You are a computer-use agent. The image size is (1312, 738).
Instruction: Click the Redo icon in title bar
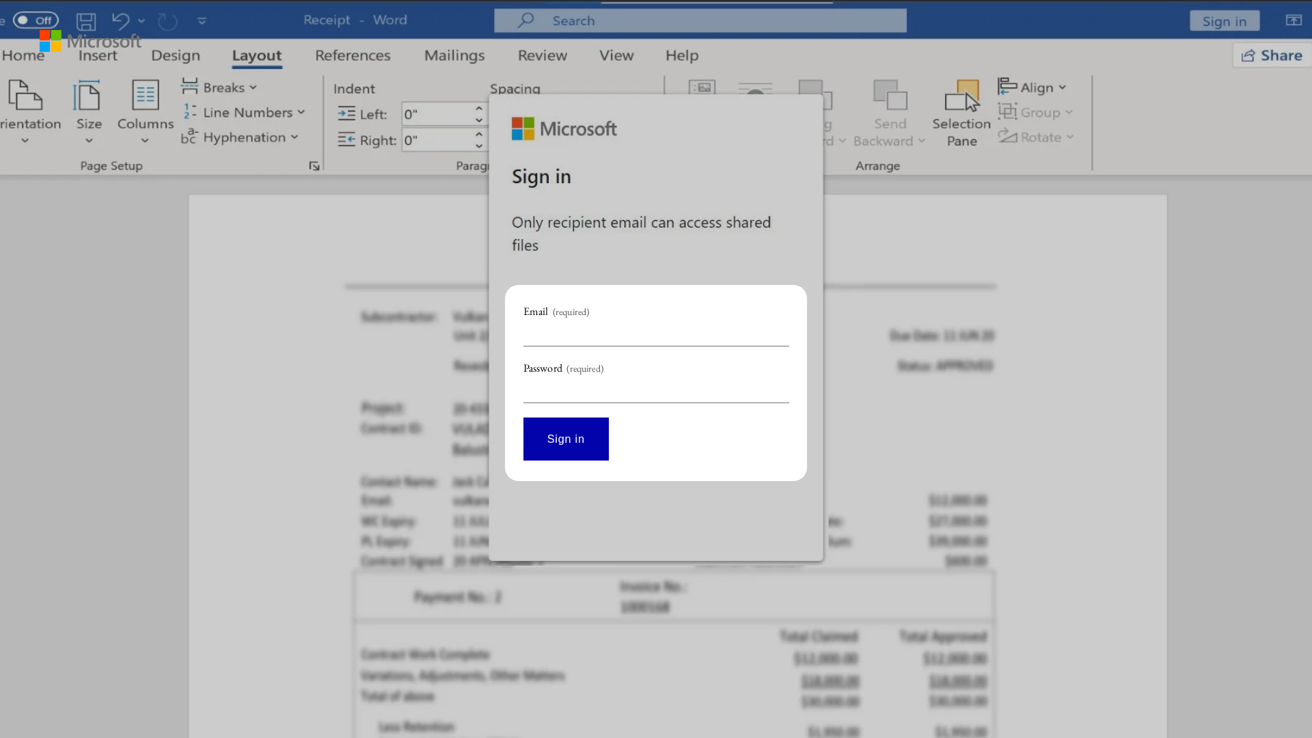pos(167,21)
